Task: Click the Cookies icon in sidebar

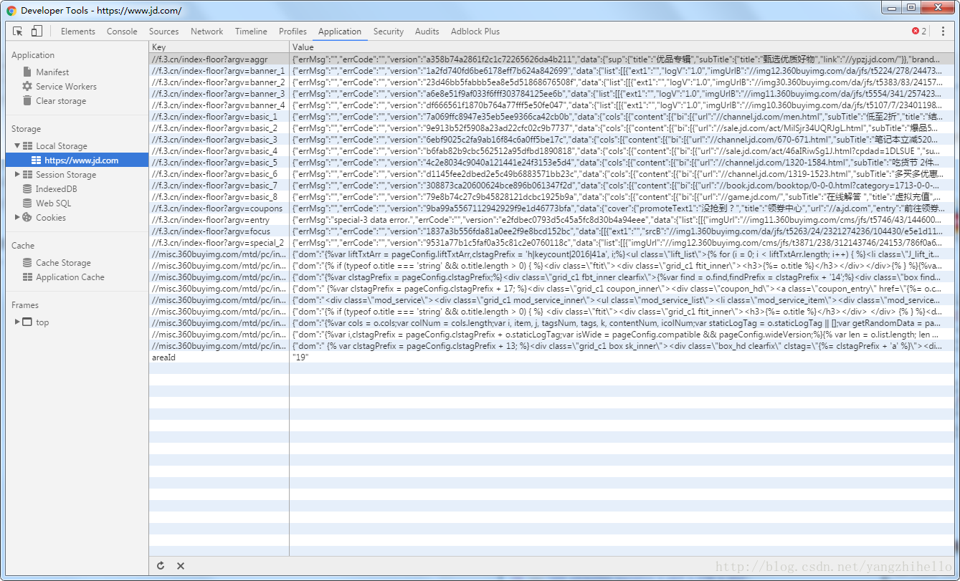Action: (27, 218)
